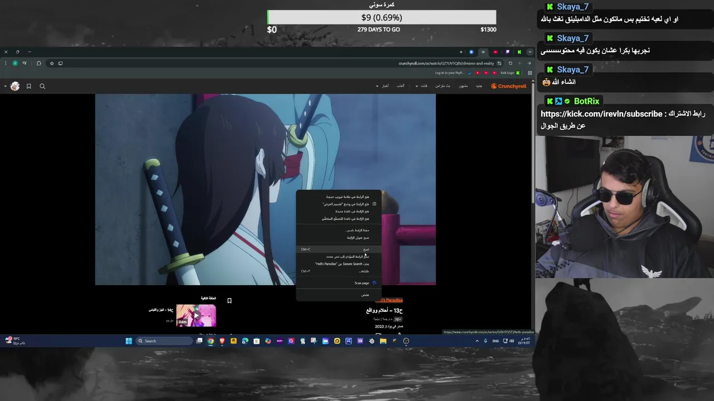Click the system tray microphone icon
Image resolution: width=714 pixels, height=401 pixels.
[x=485, y=341]
